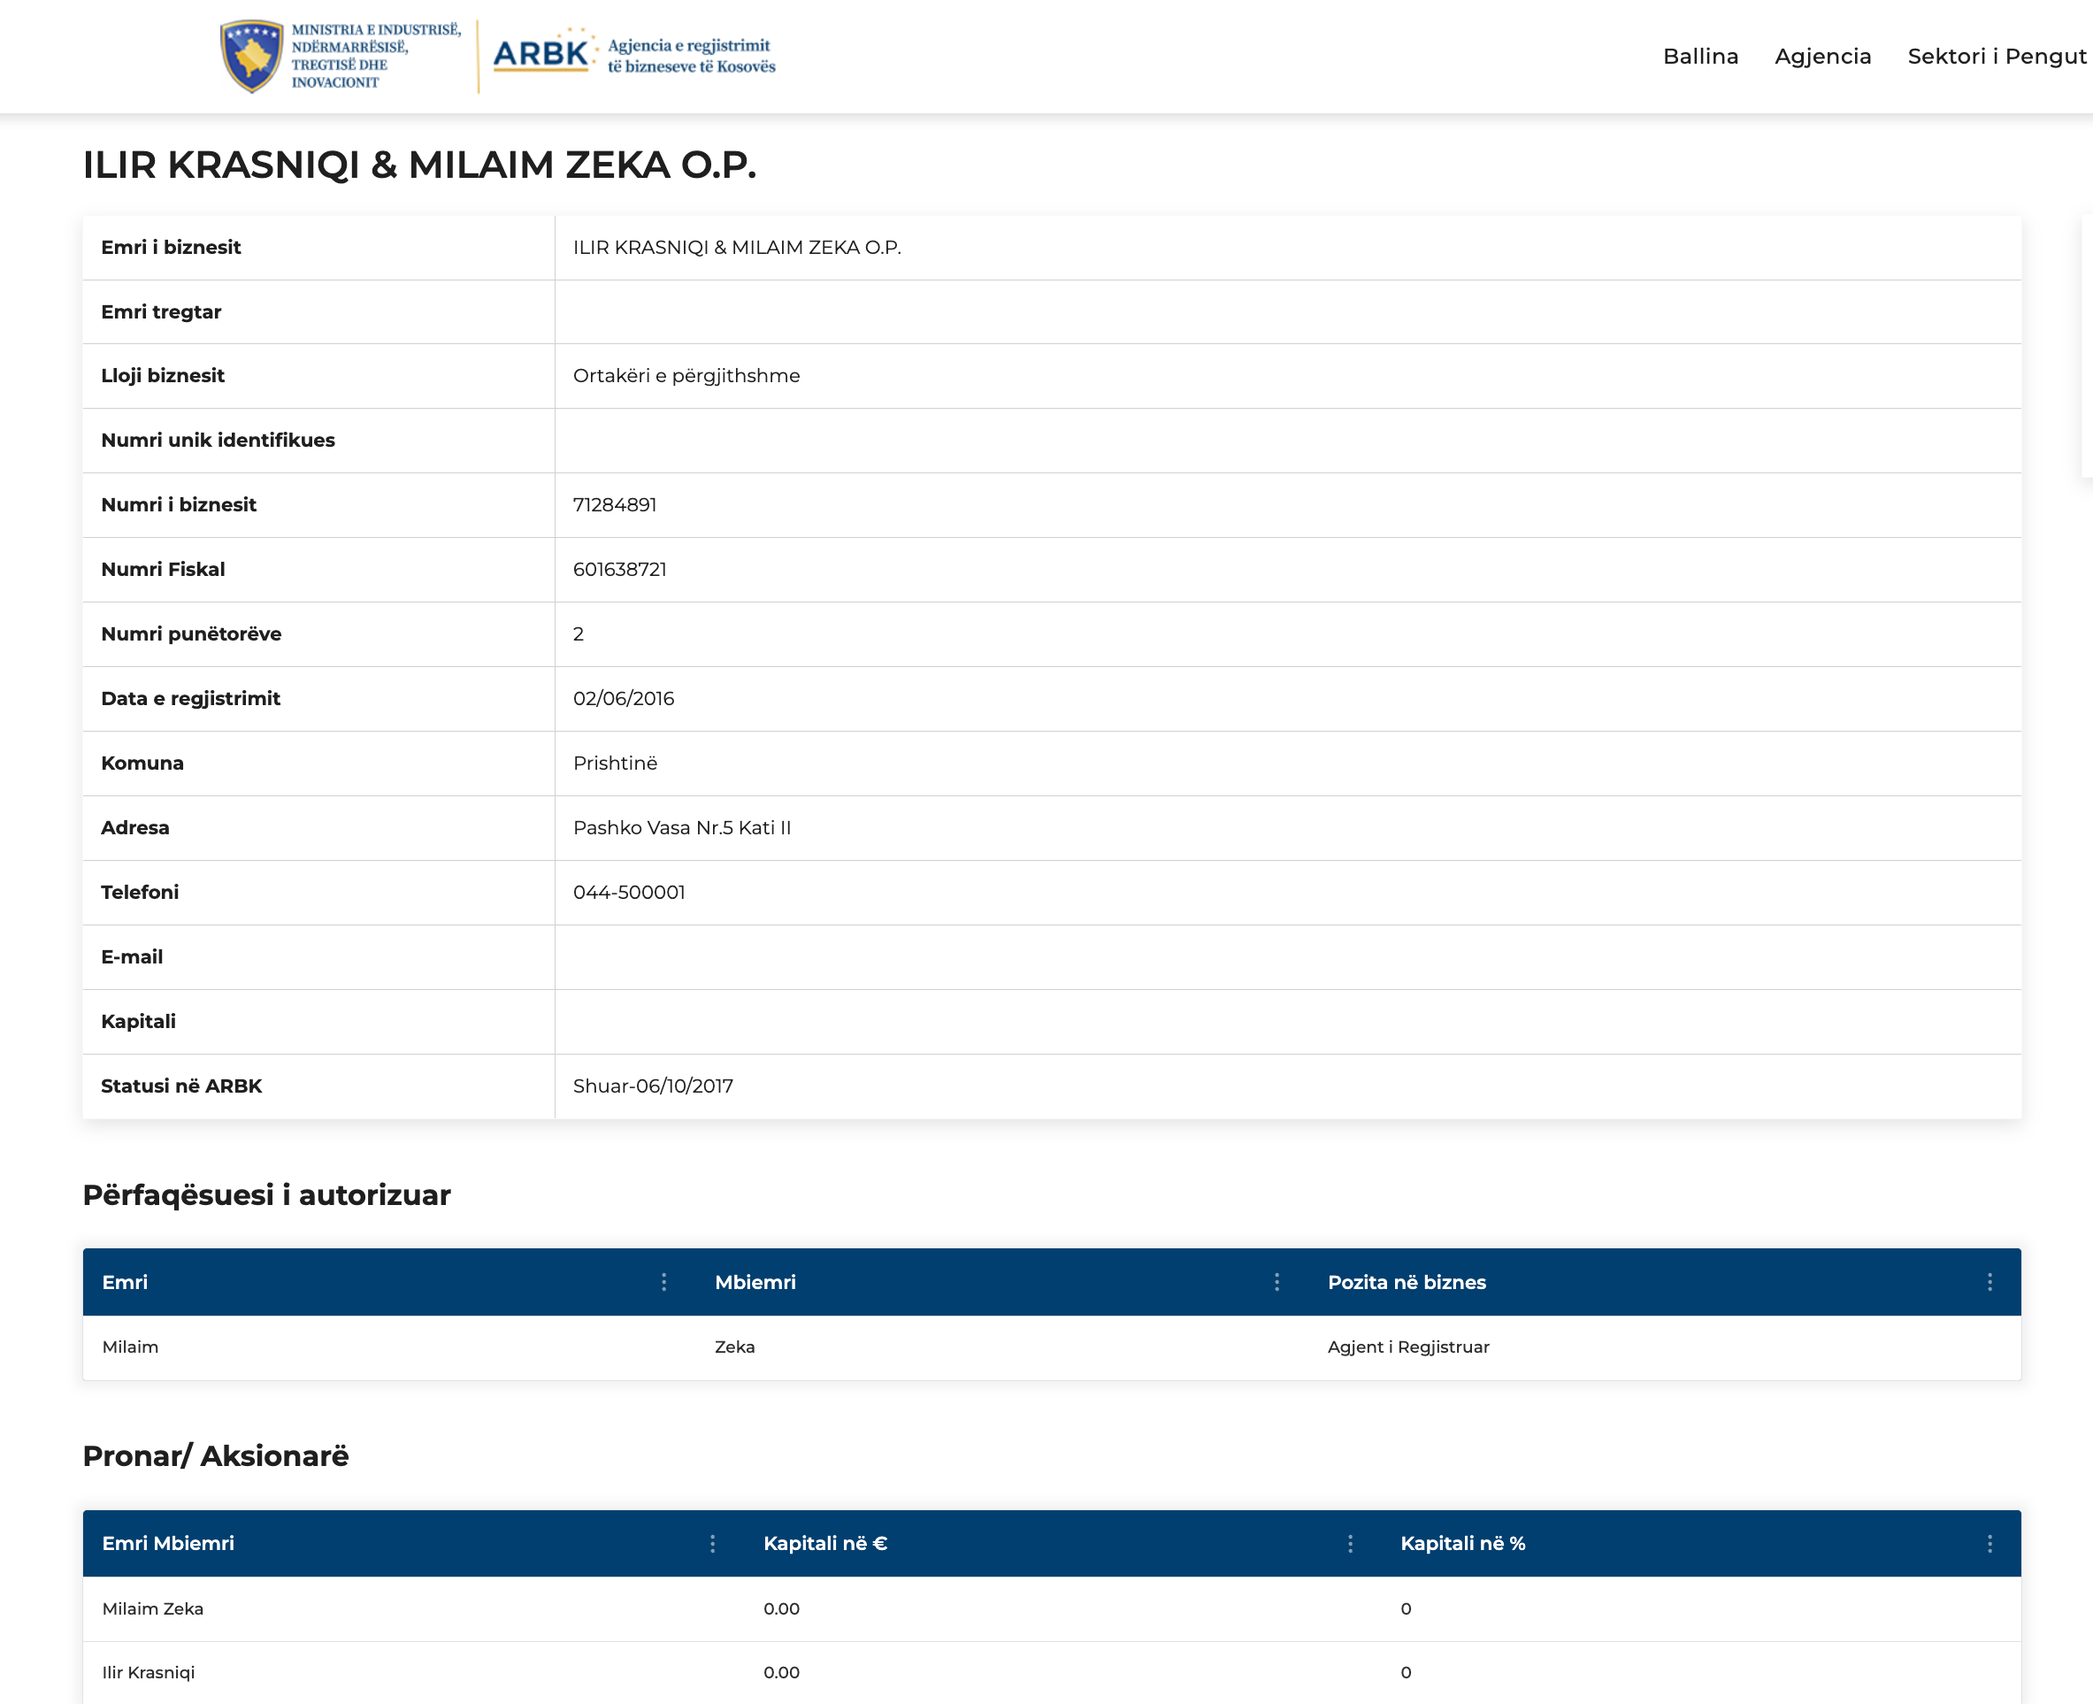Open the Kapitali në € column menu icon
Viewport: 2093px width, 1704px height.
(1350, 1543)
